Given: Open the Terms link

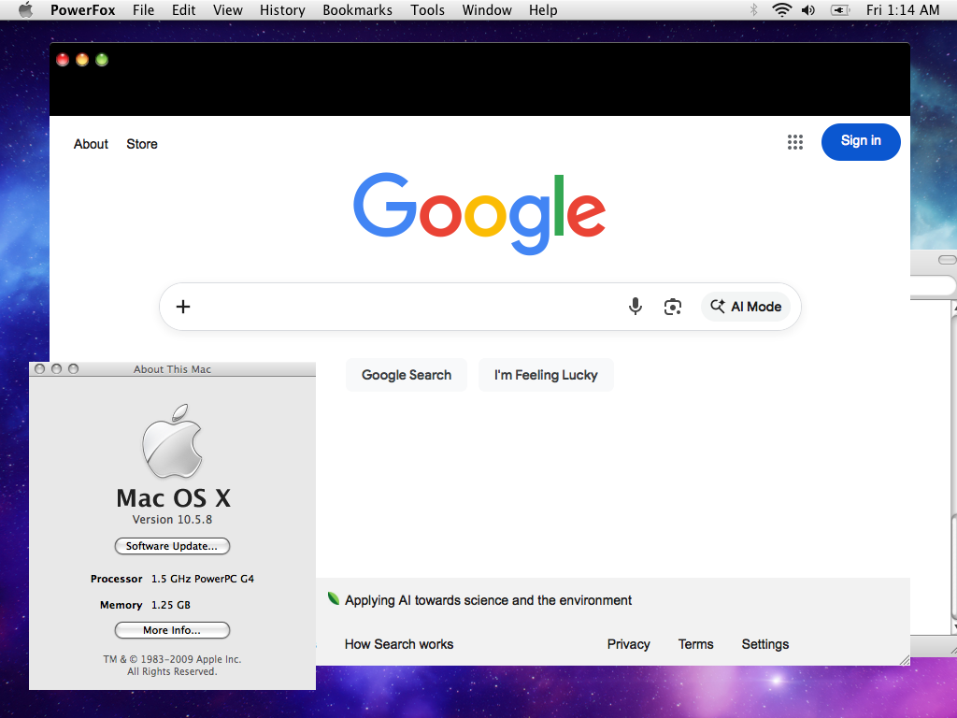Looking at the screenshot, I should [695, 644].
